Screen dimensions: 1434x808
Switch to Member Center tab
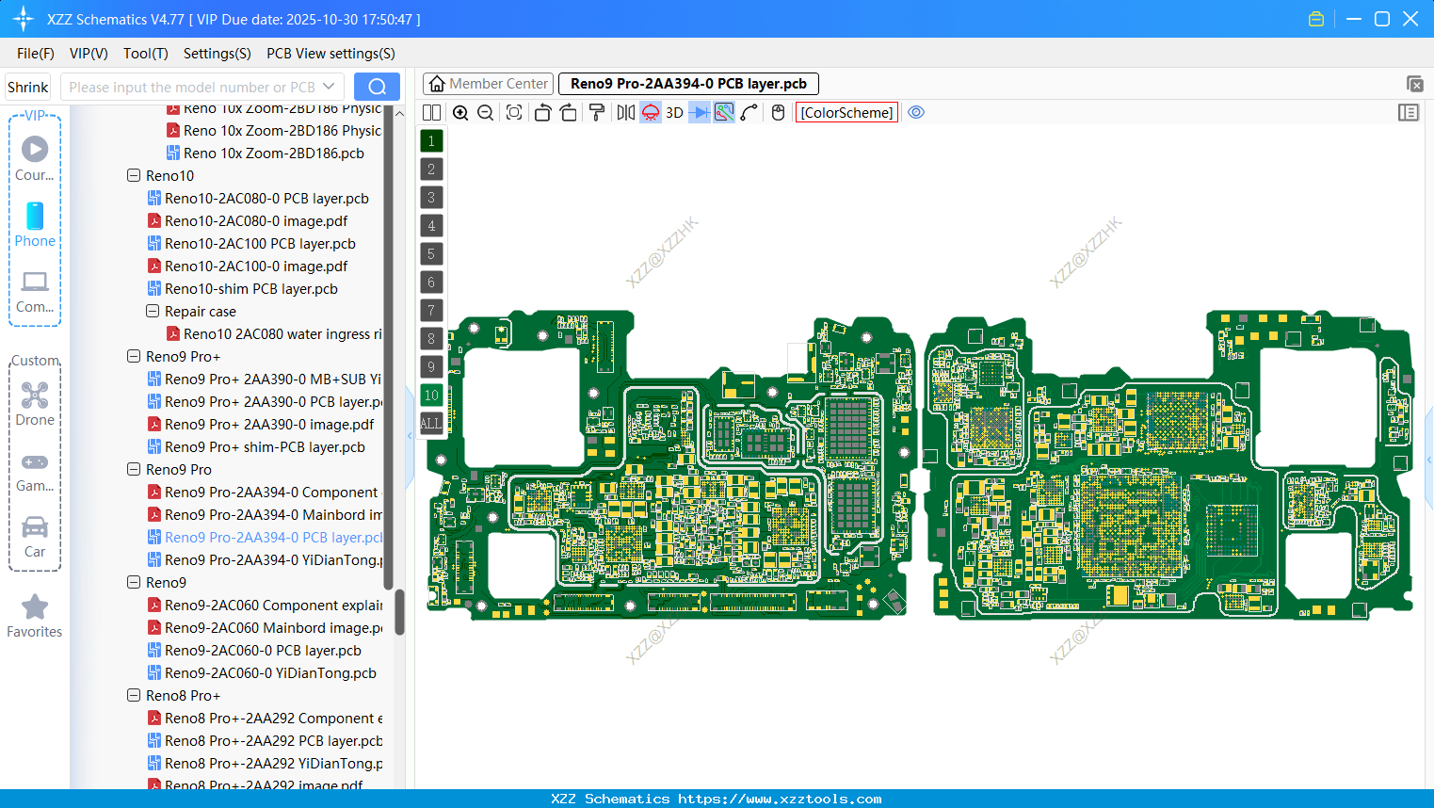(488, 84)
